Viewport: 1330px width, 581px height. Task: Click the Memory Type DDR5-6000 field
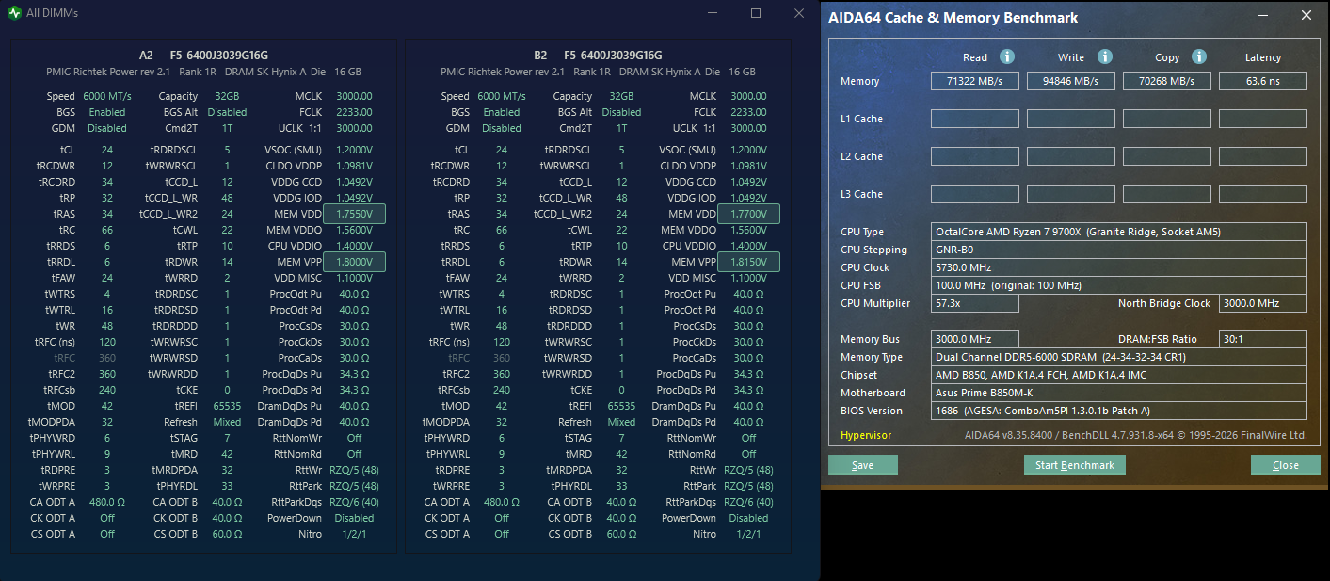[1119, 357]
